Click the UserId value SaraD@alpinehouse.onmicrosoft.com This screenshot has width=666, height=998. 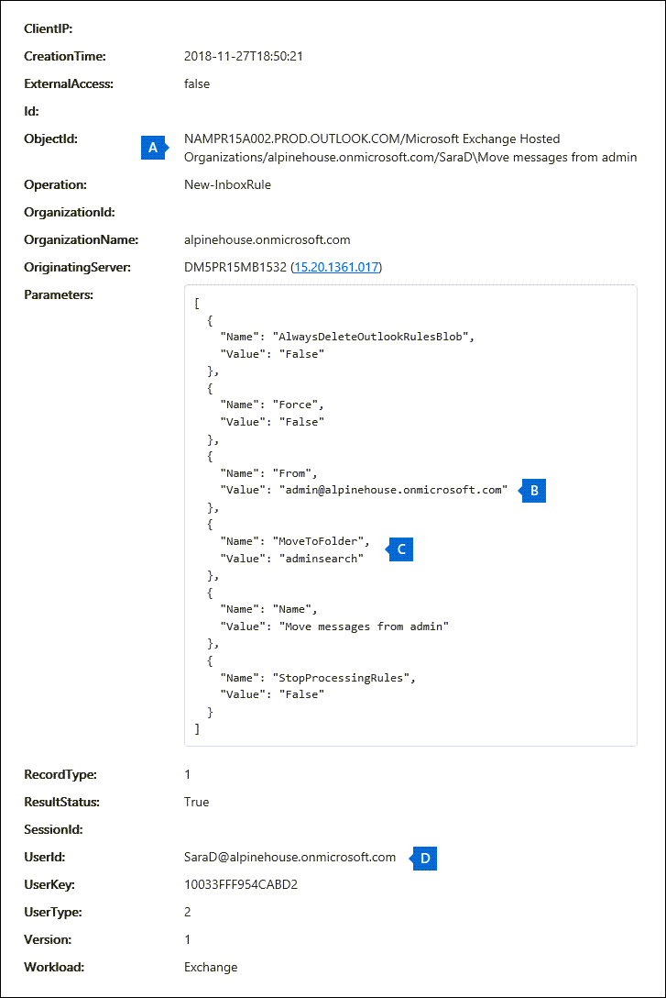[x=289, y=858]
